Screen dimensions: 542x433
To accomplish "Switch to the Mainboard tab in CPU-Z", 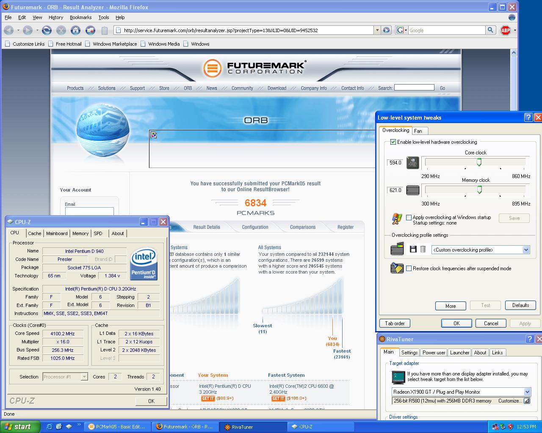I will pyautogui.click(x=57, y=233).
